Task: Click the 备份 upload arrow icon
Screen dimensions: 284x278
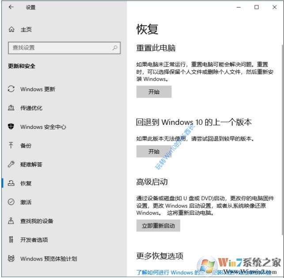Action: (x=11, y=145)
